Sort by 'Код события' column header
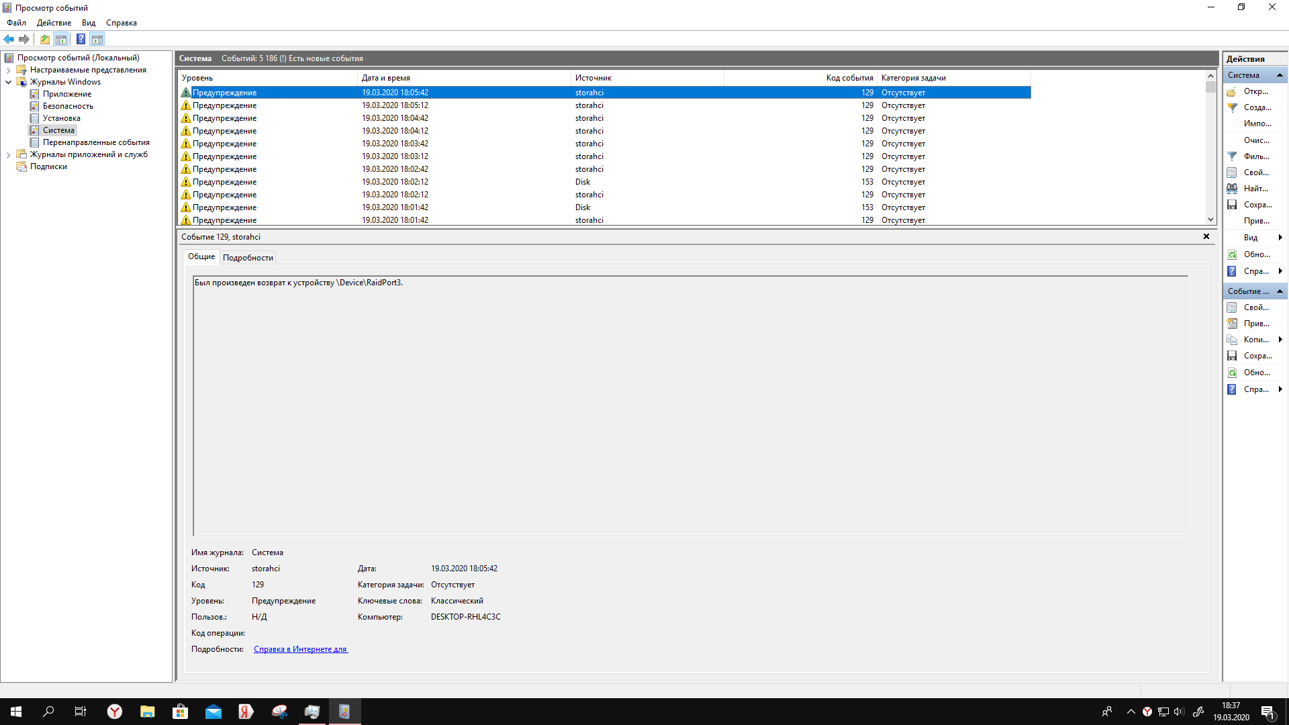This screenshot has height=725, width=1289. [x=801, y=78]
